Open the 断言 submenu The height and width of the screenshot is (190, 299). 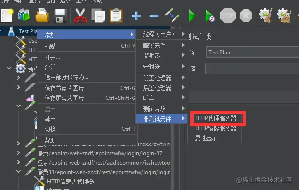pos(163,98)
